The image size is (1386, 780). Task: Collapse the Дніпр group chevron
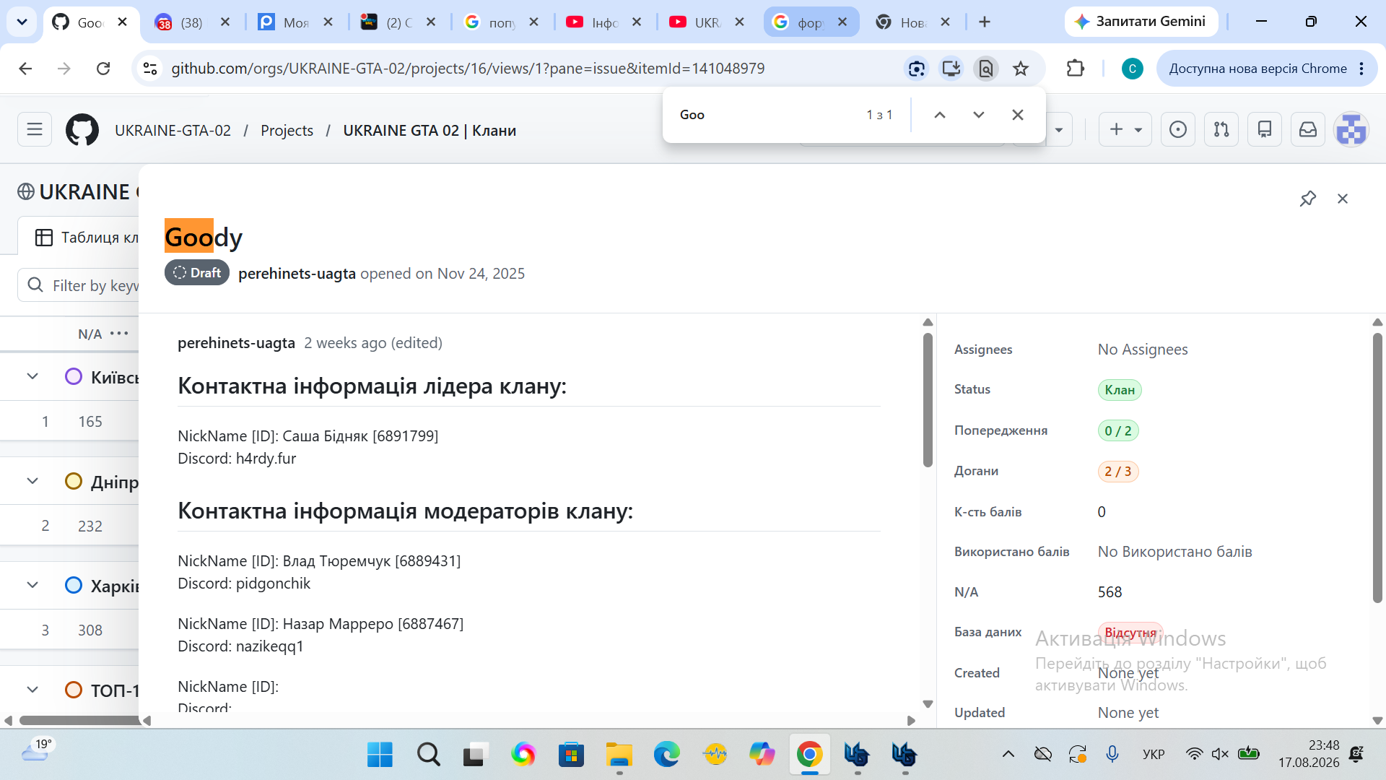[x=32, y=481]
